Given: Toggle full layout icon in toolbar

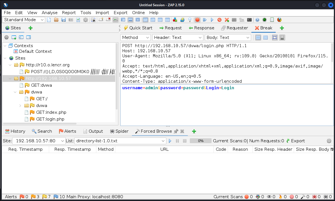Looking at the screenshot, I should tap(138, 20).
